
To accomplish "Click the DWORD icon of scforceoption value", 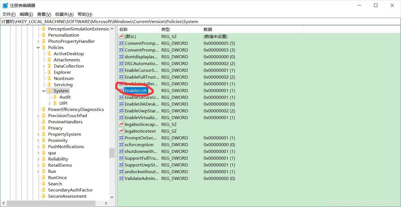I will click(x=121, y=144).
